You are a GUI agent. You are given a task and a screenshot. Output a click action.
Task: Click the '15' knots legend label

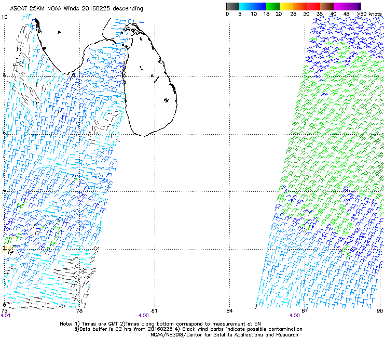(266, 14)
